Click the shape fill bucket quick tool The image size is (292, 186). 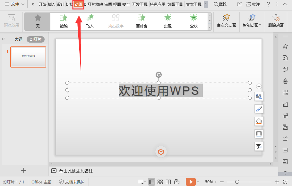259,121
